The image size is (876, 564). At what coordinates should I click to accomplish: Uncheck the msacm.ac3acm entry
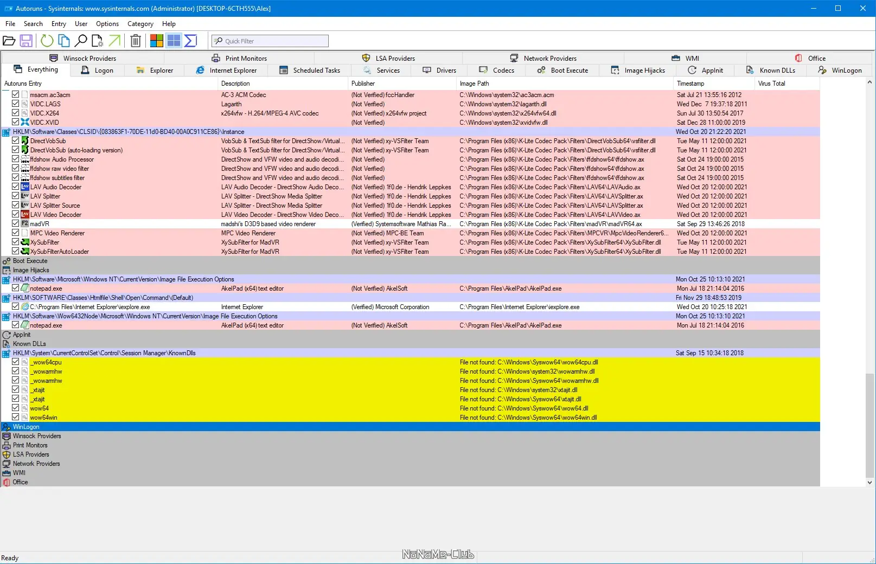(x=16, y=94)
